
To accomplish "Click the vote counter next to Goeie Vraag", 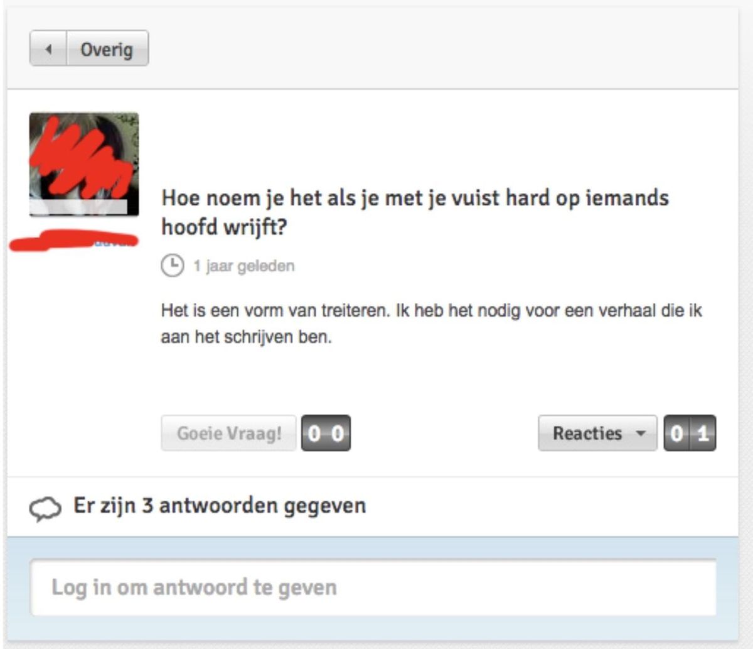I will click(x=326, y=433).
